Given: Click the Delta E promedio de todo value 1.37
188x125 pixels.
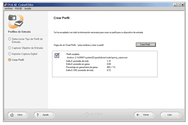Looking at the screenshot, I should tap(109, 61).
